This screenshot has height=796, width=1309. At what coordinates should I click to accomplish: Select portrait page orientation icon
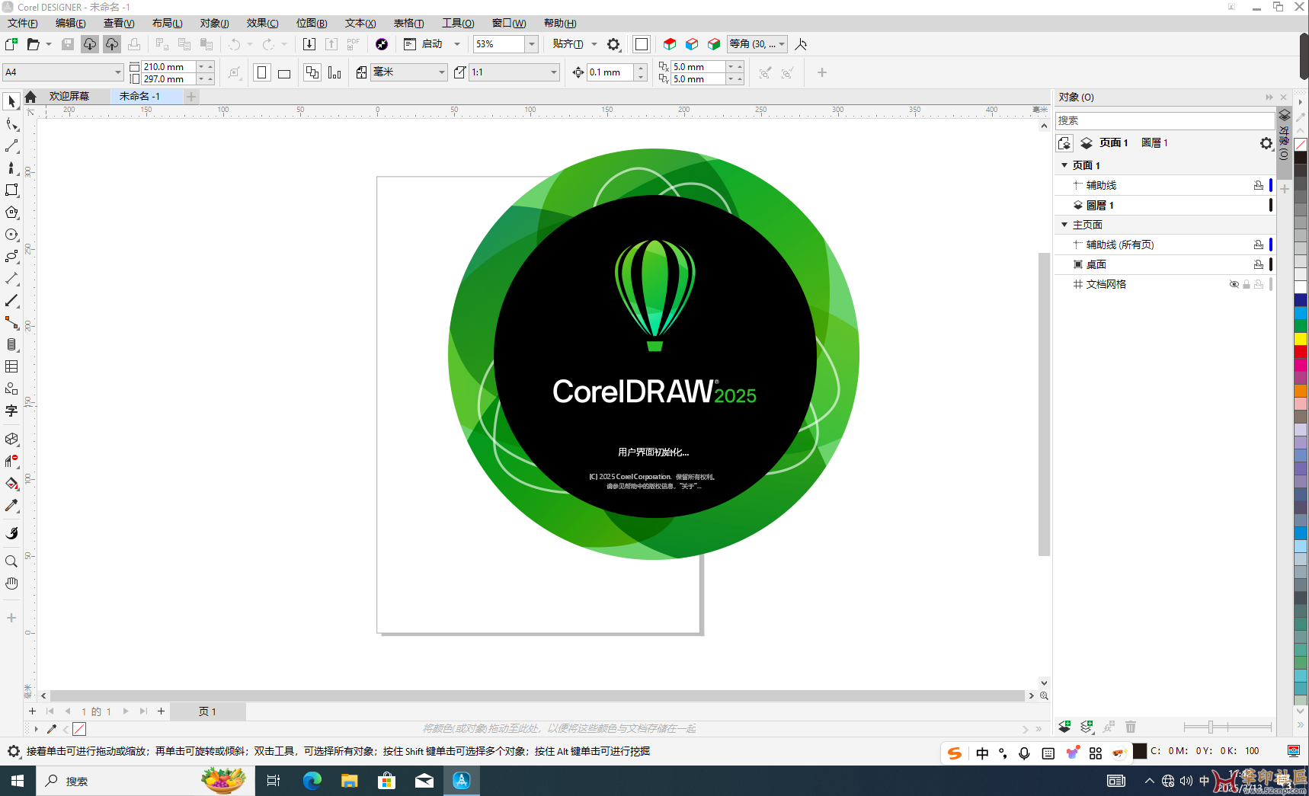[x=261, y=72]
